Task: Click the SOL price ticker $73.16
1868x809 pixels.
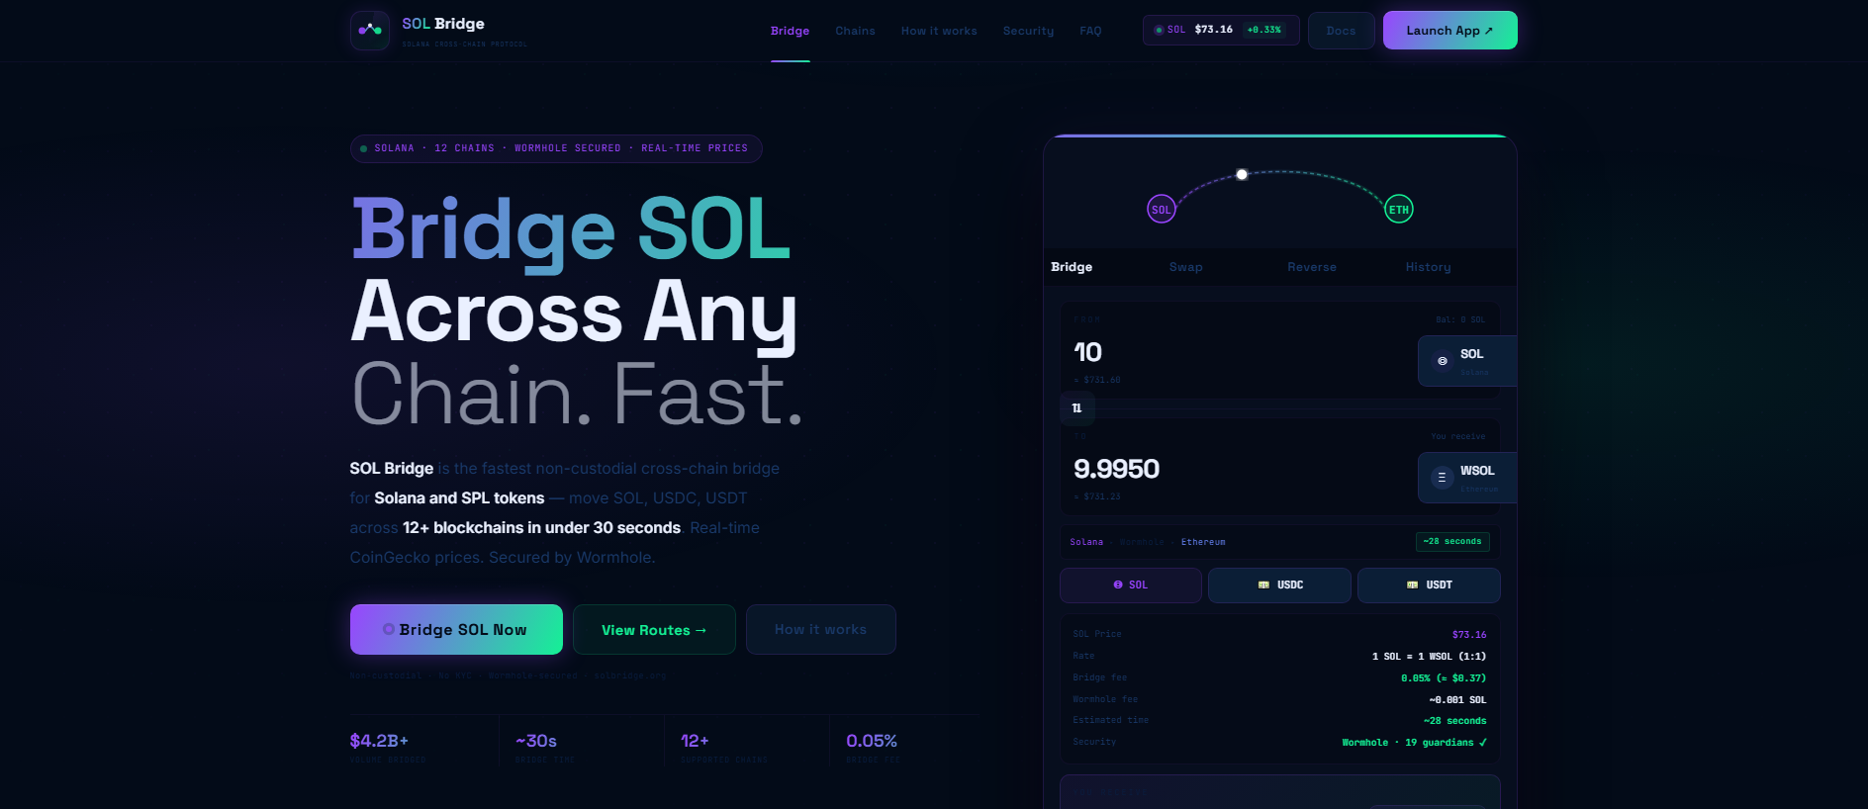Action: pos(1221,30)
